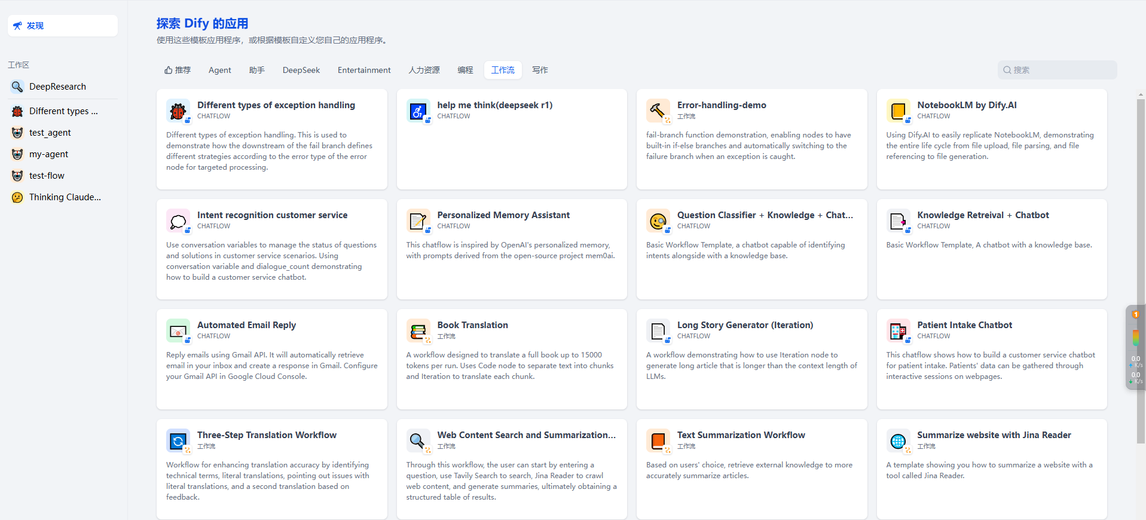Image resolution: width=1146 pixels, height=520 pixels.
Task: Click the document icon of Knowledge Retrieval + Chatbot
Action: coord(898,221)
